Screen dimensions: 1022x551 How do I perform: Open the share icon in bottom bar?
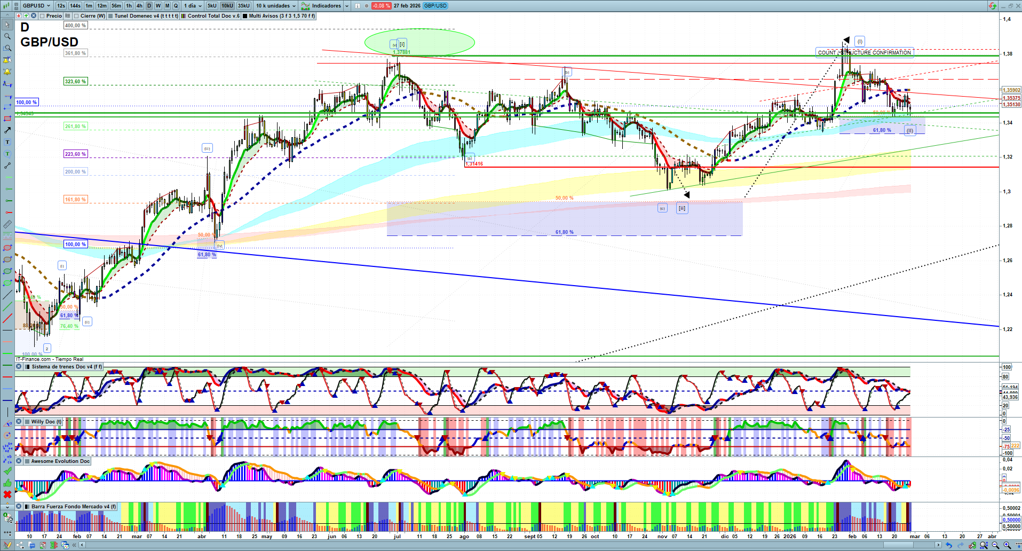[x=20, y=545]
